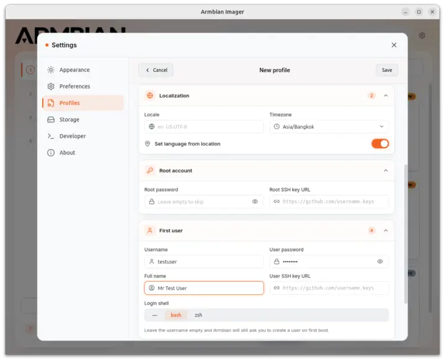Click the Root account key icon

click(x=150, y=171)
